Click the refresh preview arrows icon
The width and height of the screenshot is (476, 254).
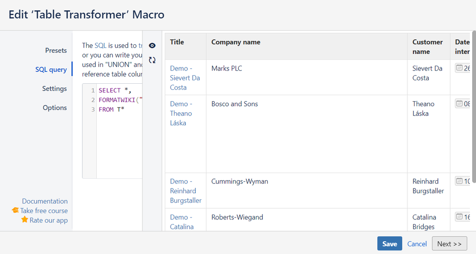tap(152, 60)
